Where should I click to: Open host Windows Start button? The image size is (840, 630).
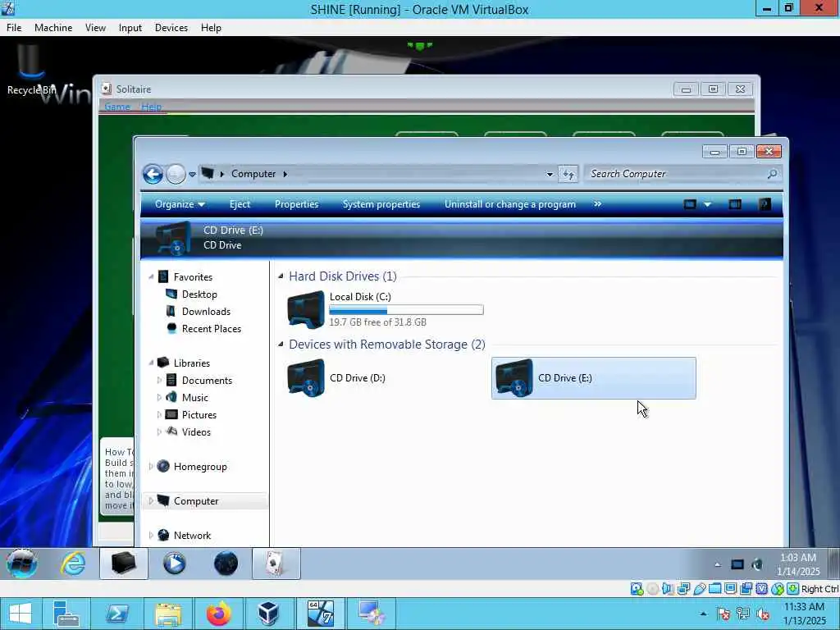tap(21, 614)
